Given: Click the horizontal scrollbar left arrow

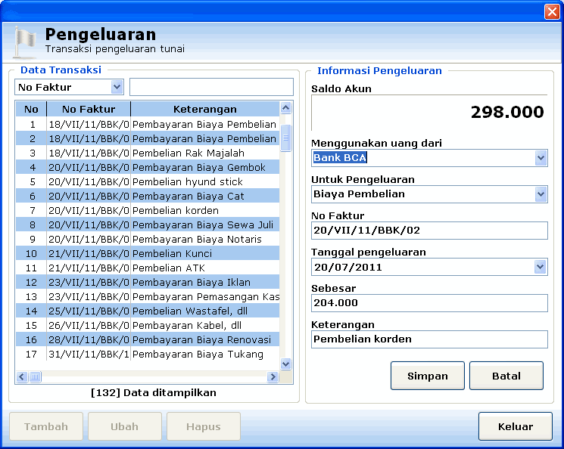Looking at the screenshot, I should coord(22,376).
